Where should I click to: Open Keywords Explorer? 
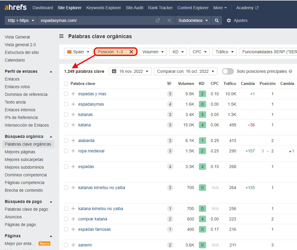(x=104, y=8)
